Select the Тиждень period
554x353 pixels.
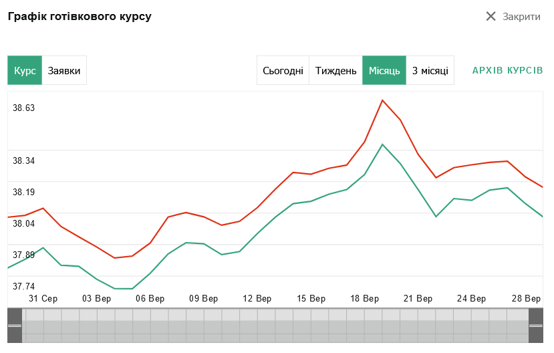click(335, 70)
